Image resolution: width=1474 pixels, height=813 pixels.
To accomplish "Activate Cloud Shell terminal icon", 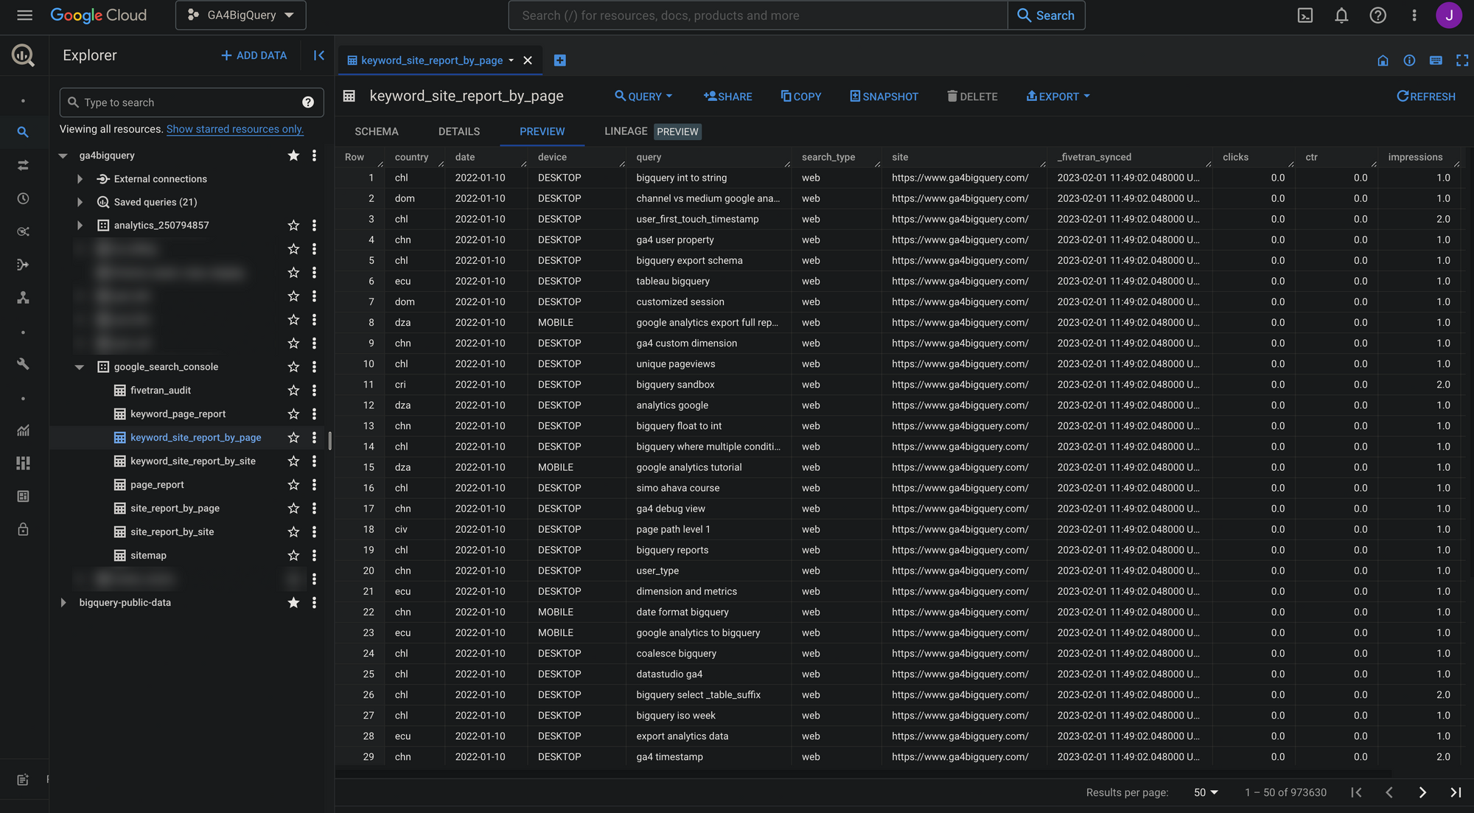I will 1305,15.
